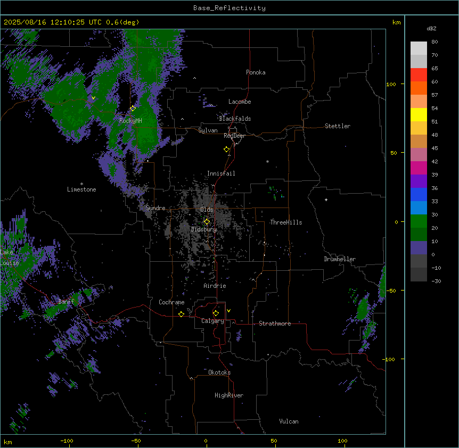Select the dBZ legend heading
Image resolution: width=459 pixels, height=448 pixels.
pos(431,28)
